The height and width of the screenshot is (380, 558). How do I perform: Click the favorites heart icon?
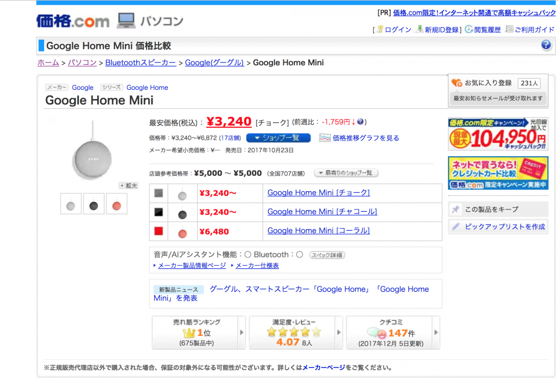(457, 83)
